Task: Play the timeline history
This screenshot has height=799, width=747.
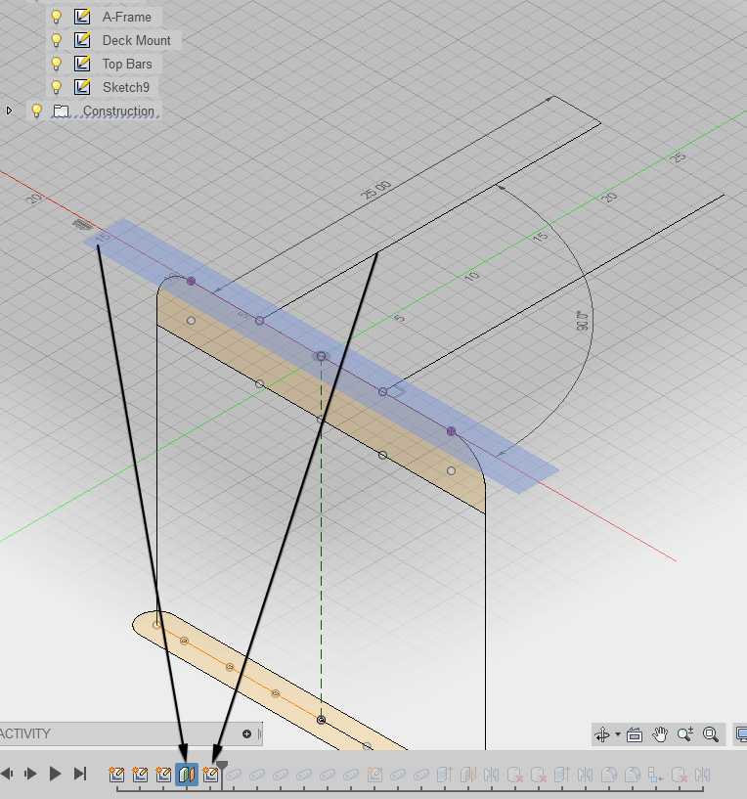Action: [55, 774]
